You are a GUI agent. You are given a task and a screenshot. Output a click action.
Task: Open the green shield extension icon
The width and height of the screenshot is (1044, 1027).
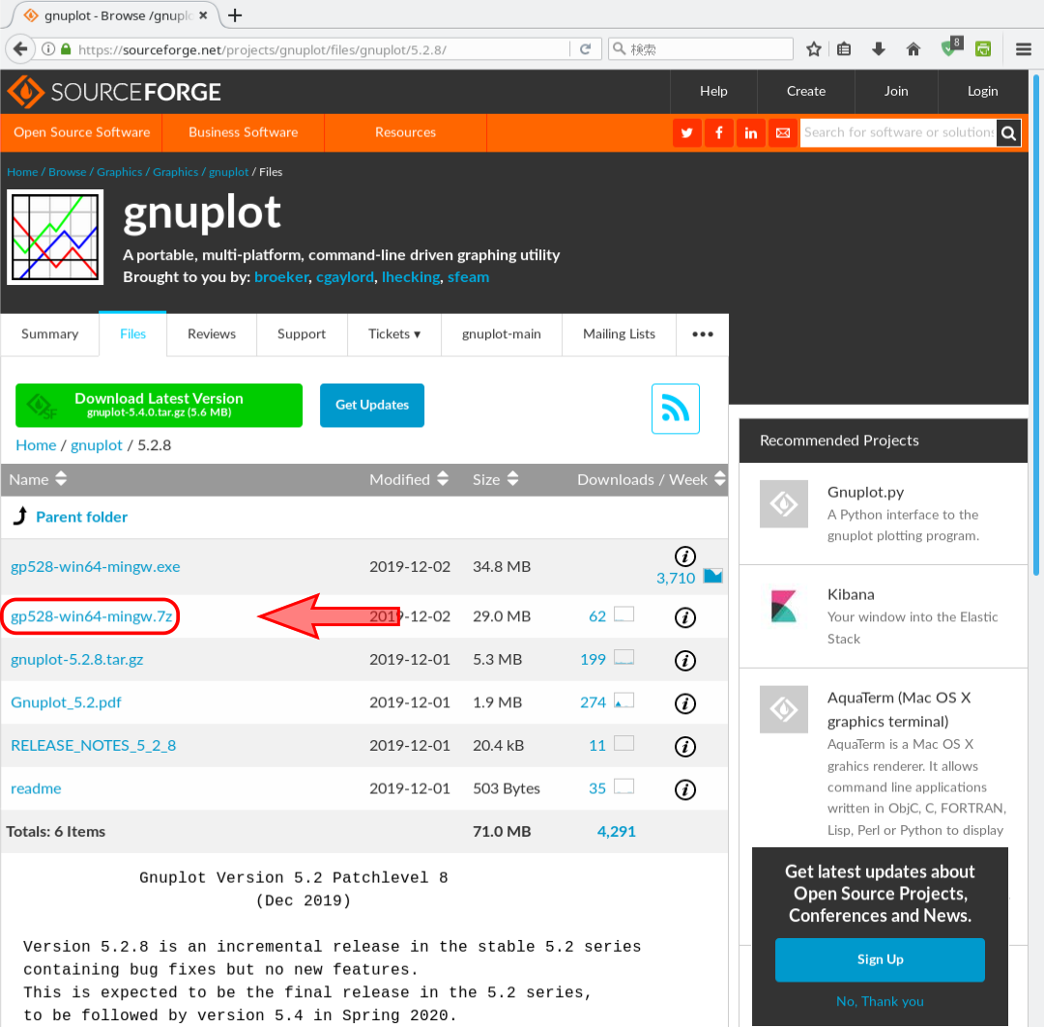(950, 47)
